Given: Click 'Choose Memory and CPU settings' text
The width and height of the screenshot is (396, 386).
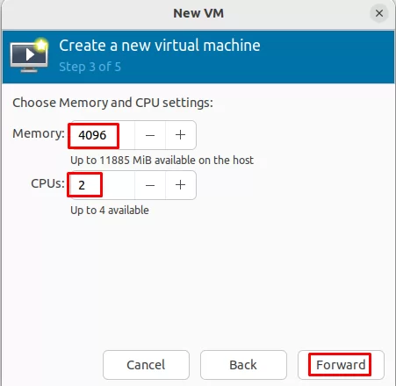Looking at the screenshot, I should pos(112,103).
